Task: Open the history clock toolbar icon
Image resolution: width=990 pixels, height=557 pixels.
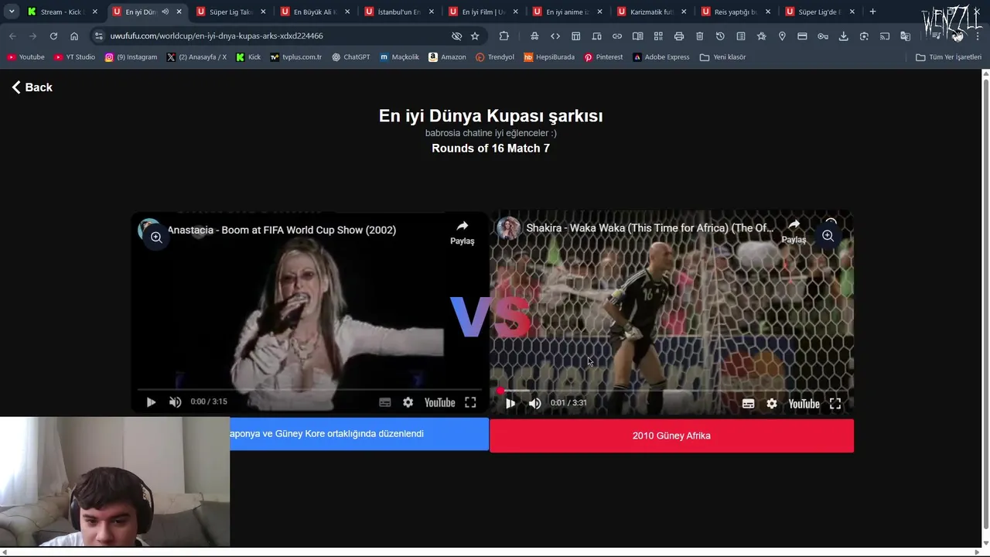Action: coord(720,36)
